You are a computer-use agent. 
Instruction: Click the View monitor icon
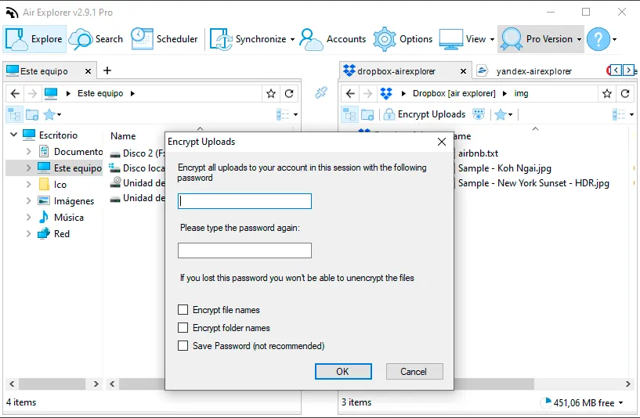point(451,39)
